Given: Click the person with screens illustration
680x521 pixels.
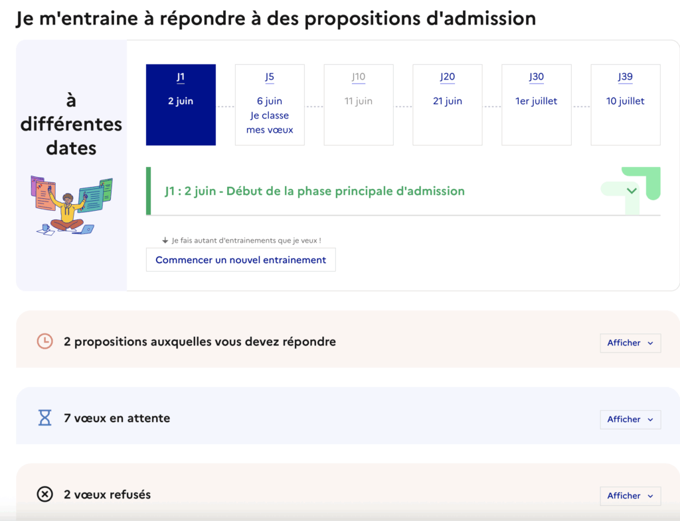Looking at the screenshot, I should [x=72, y=205].
